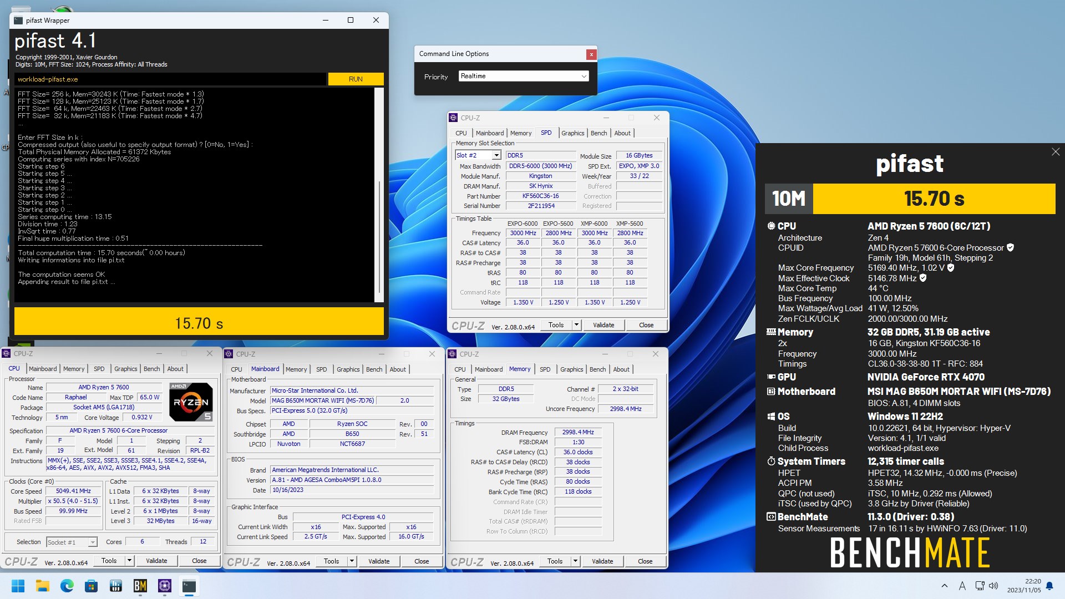
Task: Expand Tools dropdown arrow in CPU tab window
Action: (129, 561)
